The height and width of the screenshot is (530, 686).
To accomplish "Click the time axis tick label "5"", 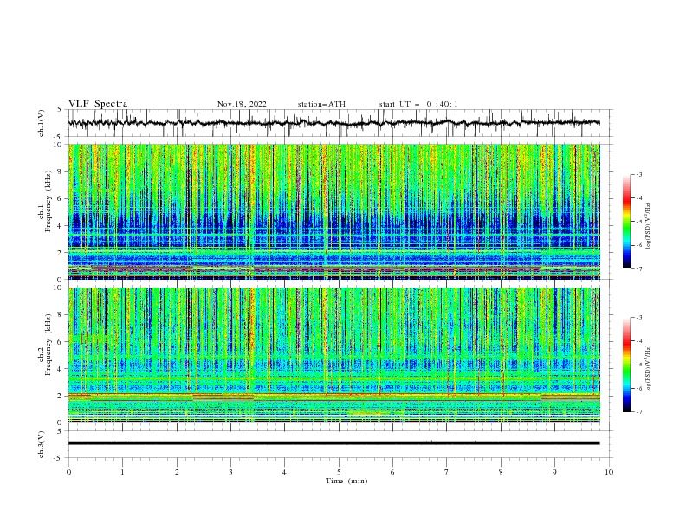I will coord(339,472).
